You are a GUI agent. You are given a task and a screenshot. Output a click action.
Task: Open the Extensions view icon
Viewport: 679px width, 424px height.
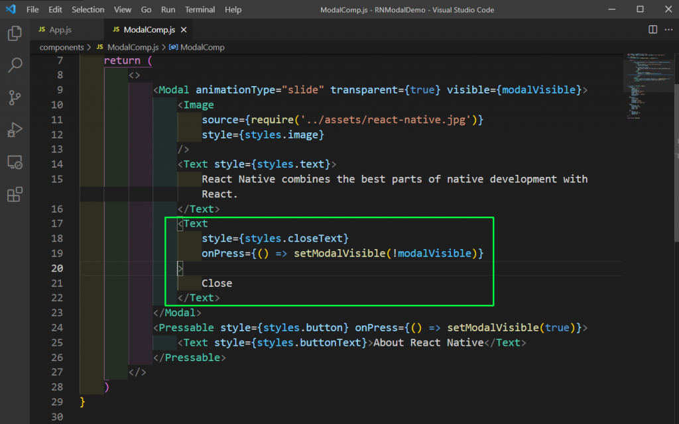15,194
